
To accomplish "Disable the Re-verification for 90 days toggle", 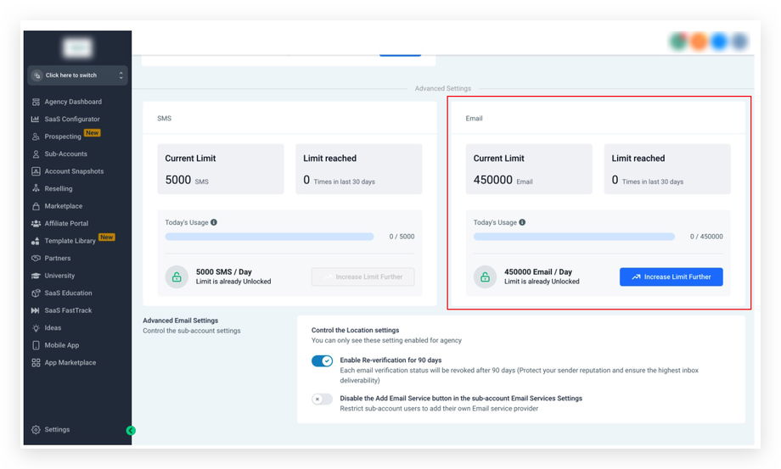I will pos(323,360).
